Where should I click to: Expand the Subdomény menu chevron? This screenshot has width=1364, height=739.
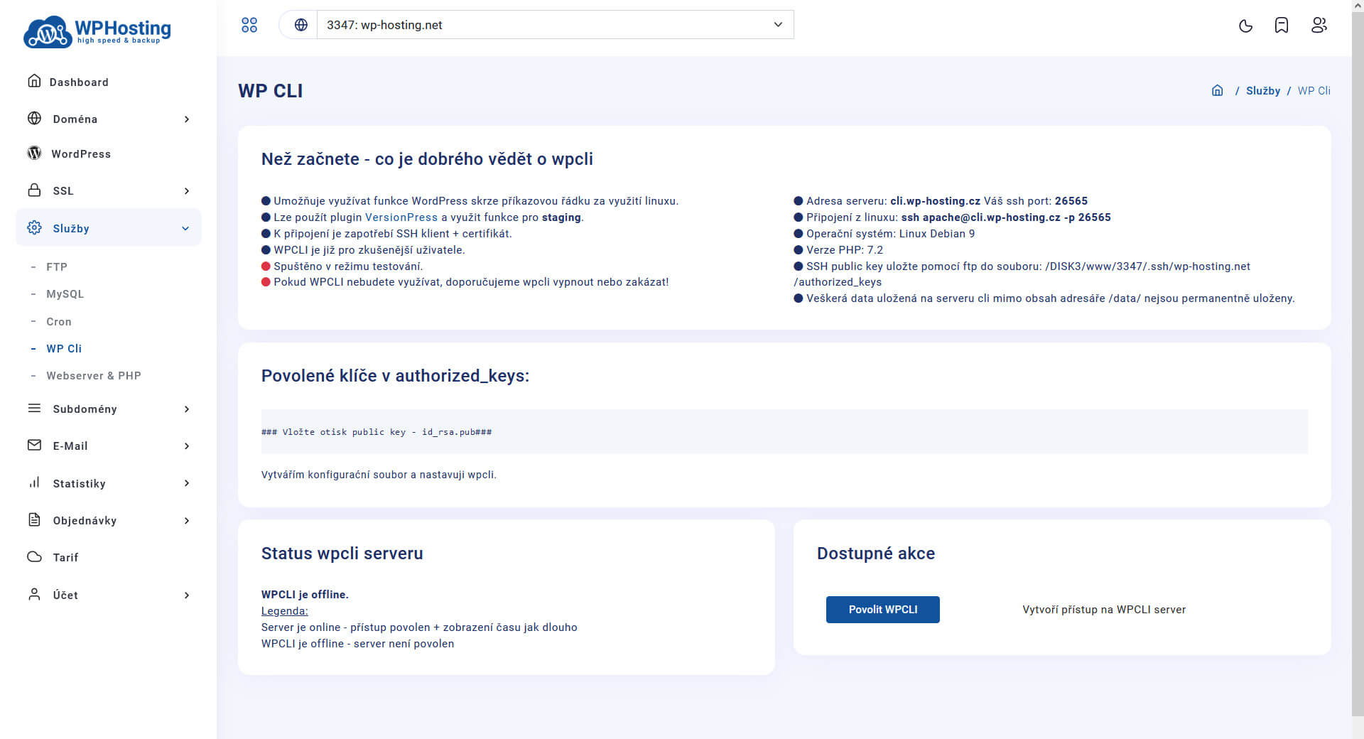tap(187, 409)
